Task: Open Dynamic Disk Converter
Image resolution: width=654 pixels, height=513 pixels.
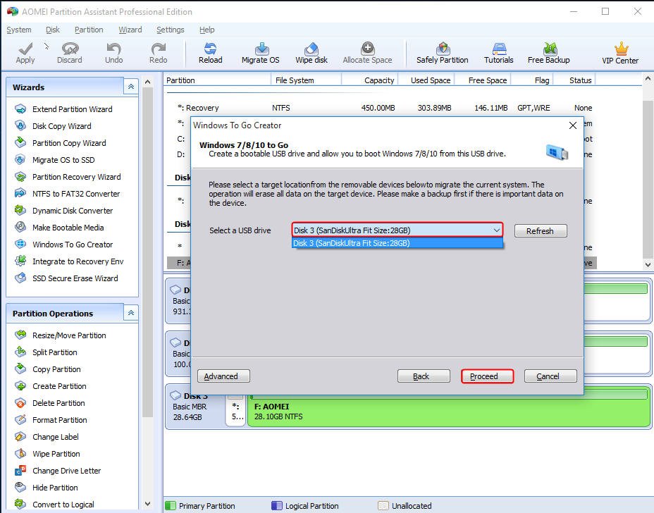Action: 64,211
